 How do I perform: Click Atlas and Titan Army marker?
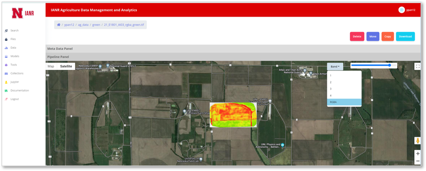pos(305,70)
